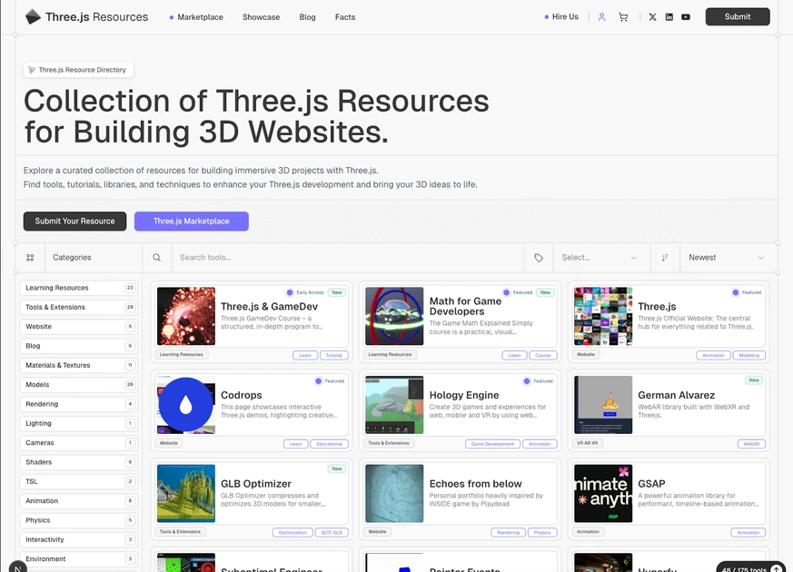Open the Codrops card thumbnail
Viewport: 793px width, 572px height.
(x=186, y=405)
